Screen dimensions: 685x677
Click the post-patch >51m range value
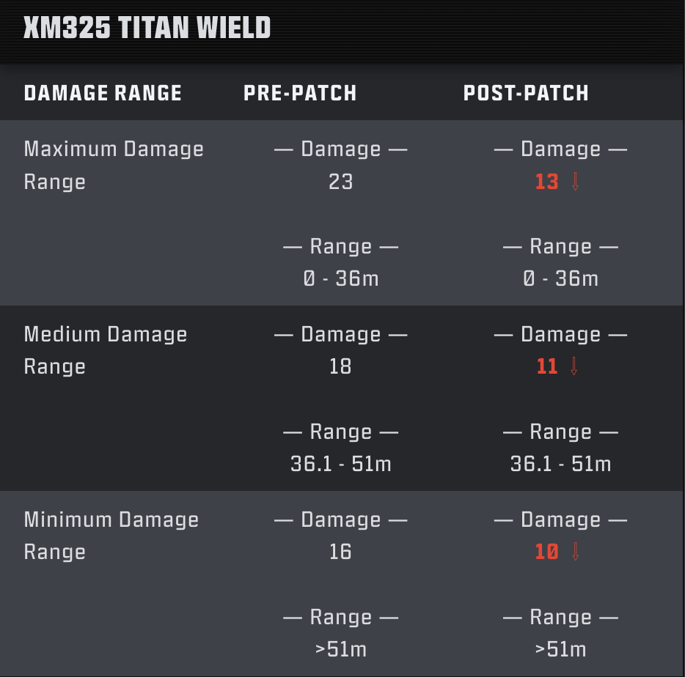click(x=560, y=649)
